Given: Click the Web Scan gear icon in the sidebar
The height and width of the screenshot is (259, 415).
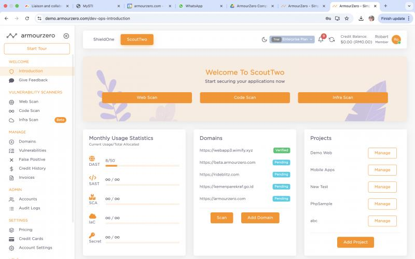Looking at the screenshot, I should (x=11, y=102).
